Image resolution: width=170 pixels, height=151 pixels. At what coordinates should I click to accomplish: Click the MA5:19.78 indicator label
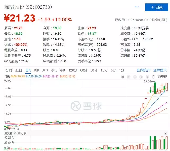18,77
